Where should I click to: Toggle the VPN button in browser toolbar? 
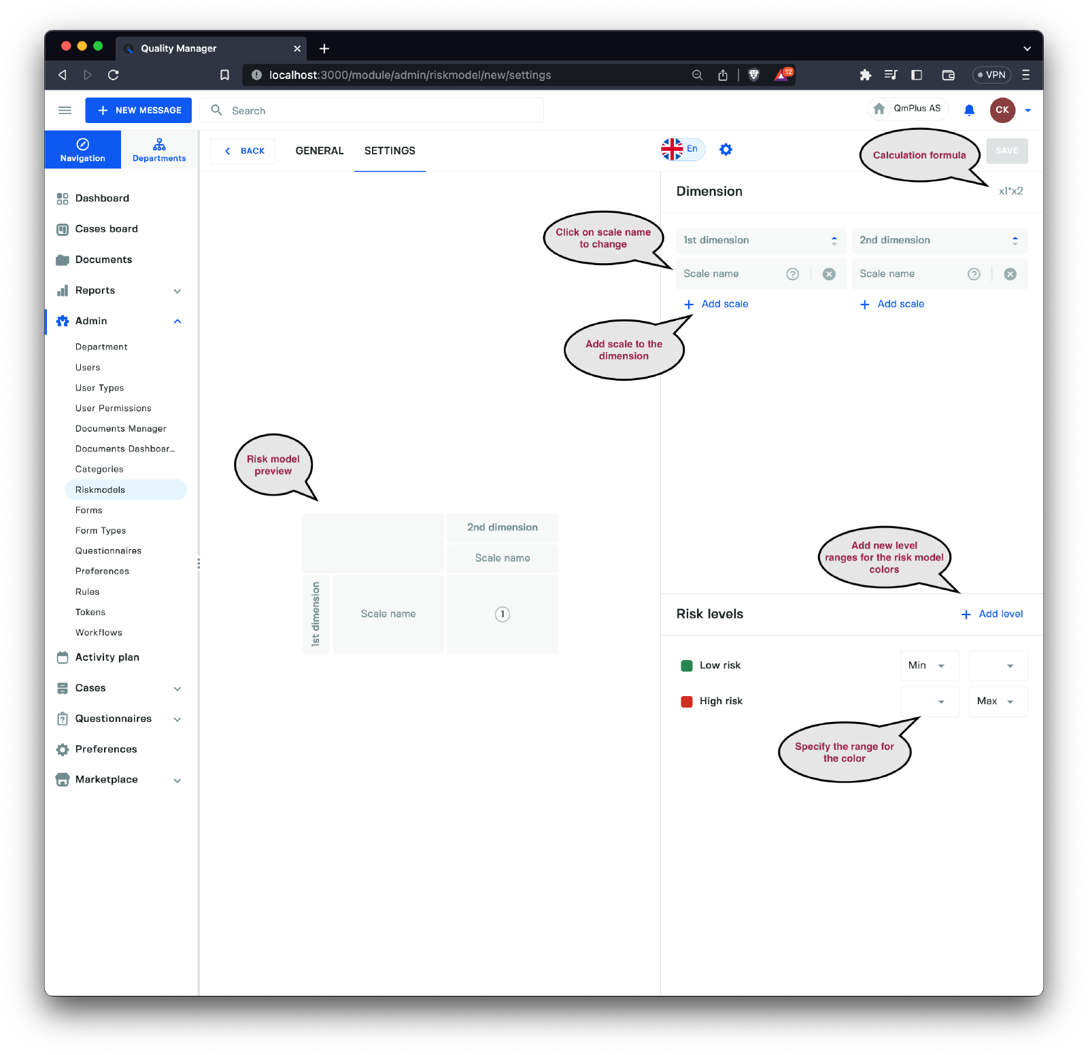[991, 75]
